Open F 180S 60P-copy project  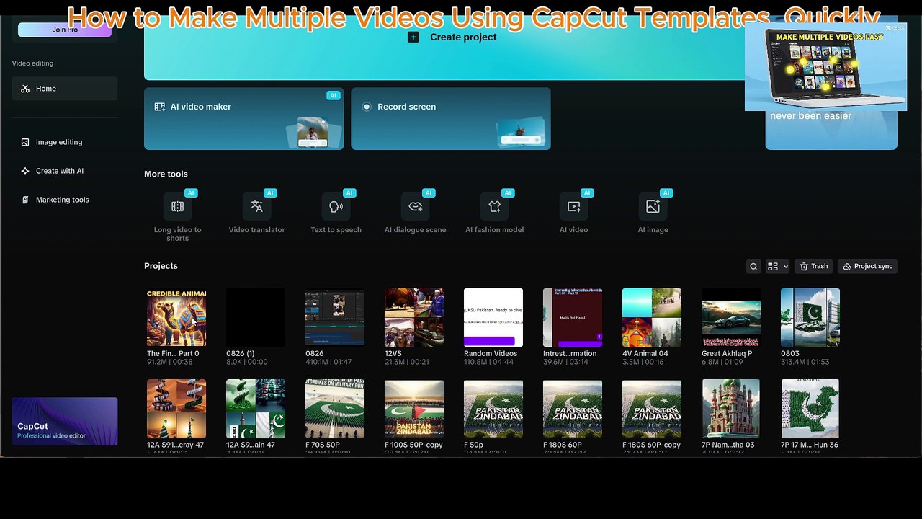pos(652,409)
